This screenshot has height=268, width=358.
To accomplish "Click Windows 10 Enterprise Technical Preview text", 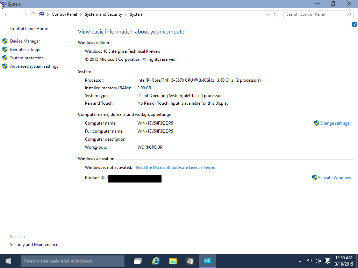I will pyautogui.click(x=123, y=51).
